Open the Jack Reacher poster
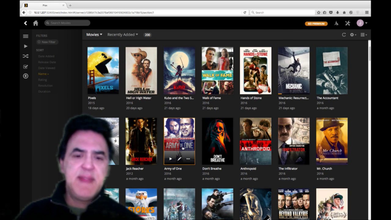Viewport: 391px width, 220px height. [x=141, y=141]
